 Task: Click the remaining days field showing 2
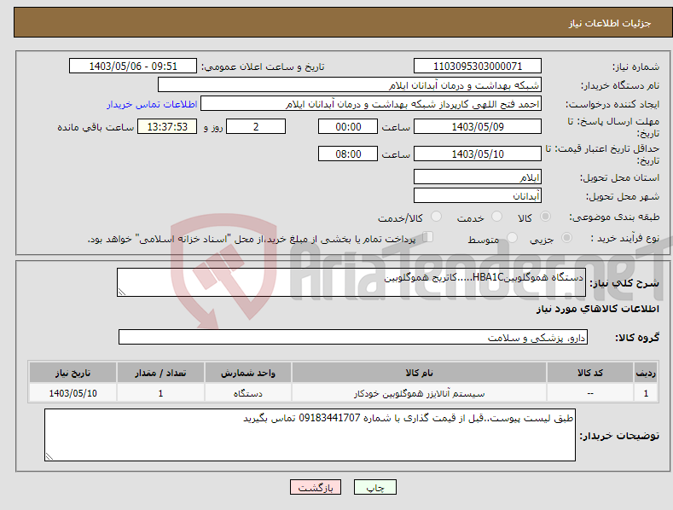coord(256,126)
